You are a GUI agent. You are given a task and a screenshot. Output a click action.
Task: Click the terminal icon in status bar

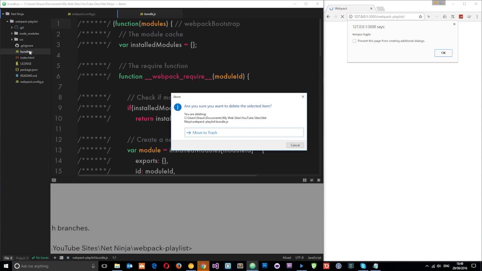pyautogui.click(x=61, y=258)
